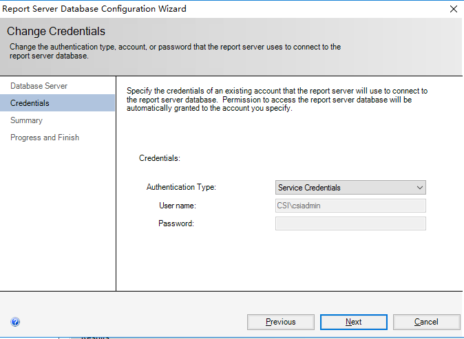
Task: Click the blue help question mark icon
Action: coord(15,322)
